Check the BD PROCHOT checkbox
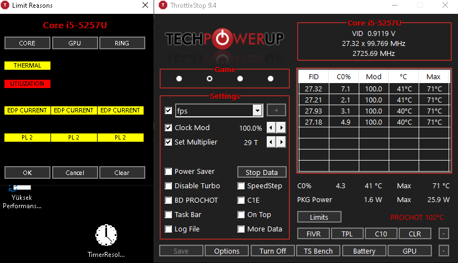 [168, 200]
